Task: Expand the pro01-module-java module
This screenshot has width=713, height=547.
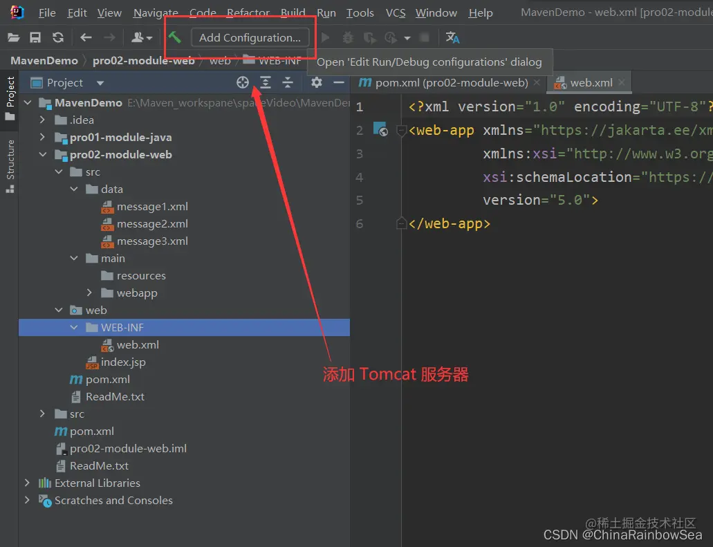Action: coord(42,138)
